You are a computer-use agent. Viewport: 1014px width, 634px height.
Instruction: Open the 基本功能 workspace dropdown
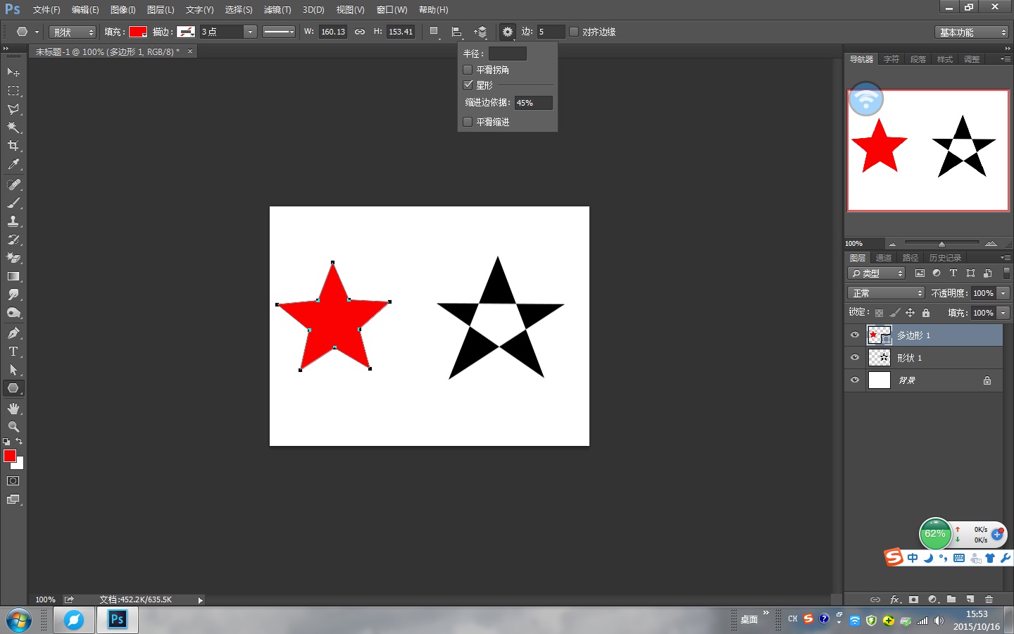(973, 32)
